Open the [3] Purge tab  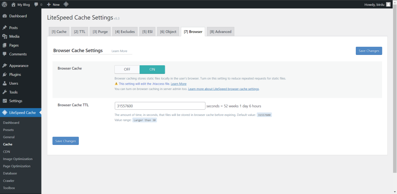click(x=100, y=32)
